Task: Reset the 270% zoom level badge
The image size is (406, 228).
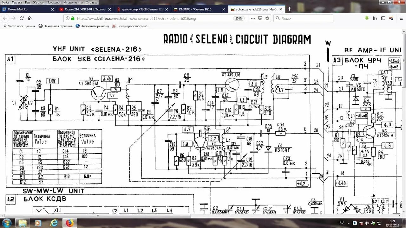Action: (x=239, y=18)
